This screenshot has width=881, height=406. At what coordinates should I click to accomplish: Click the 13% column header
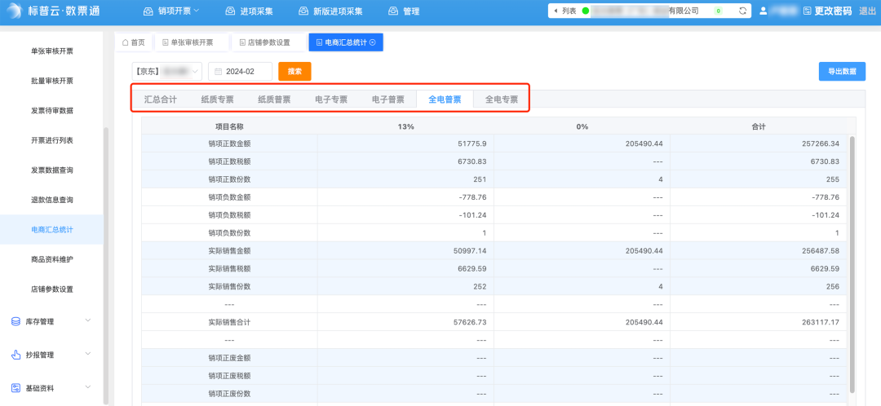pos(405,127)
